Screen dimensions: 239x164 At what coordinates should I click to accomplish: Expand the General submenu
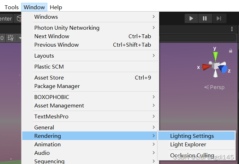[90, 127]
